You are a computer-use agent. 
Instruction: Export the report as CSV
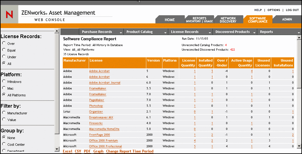tap(78, 151)
